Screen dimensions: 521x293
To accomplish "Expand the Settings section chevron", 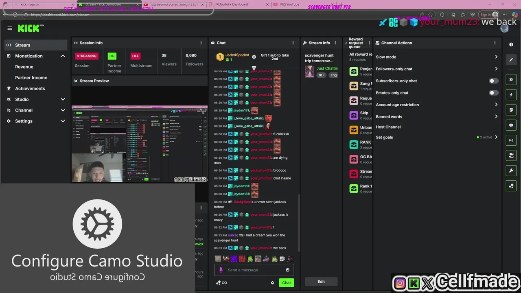I will pos(63,121).
